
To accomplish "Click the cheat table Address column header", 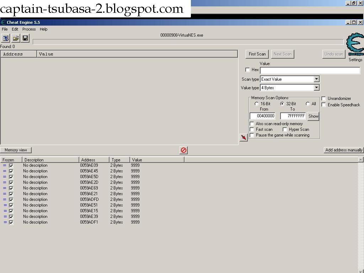I will (x=94, y=160).
